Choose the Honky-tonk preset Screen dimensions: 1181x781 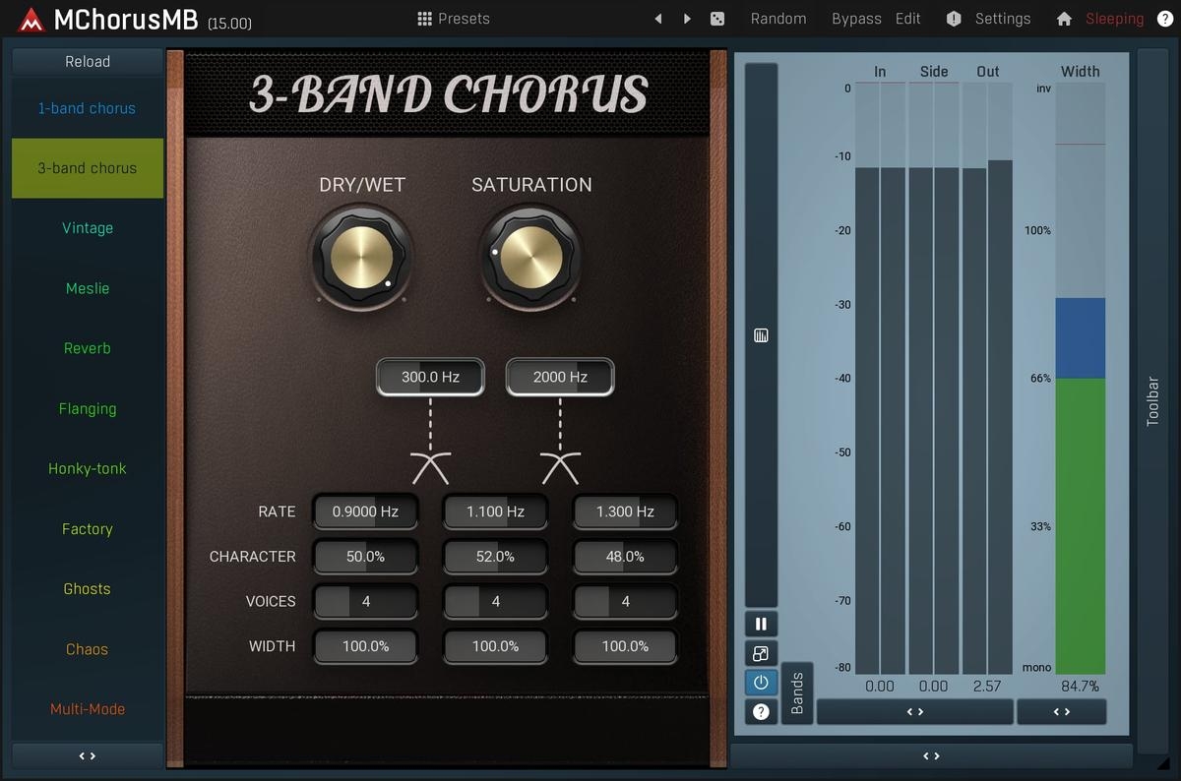click(88, 469)
